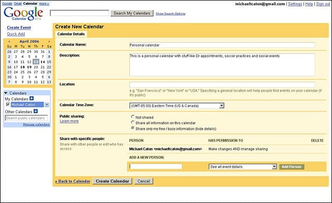This screenshot has height=203, width=332.
Task: Click the plus icon beside My Calendars
Action: click(x=32, y=98)
